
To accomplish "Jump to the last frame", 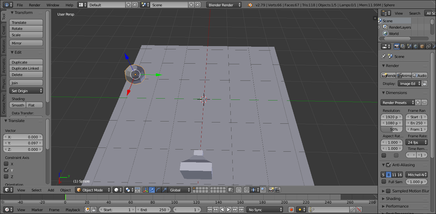I will 241,210.
